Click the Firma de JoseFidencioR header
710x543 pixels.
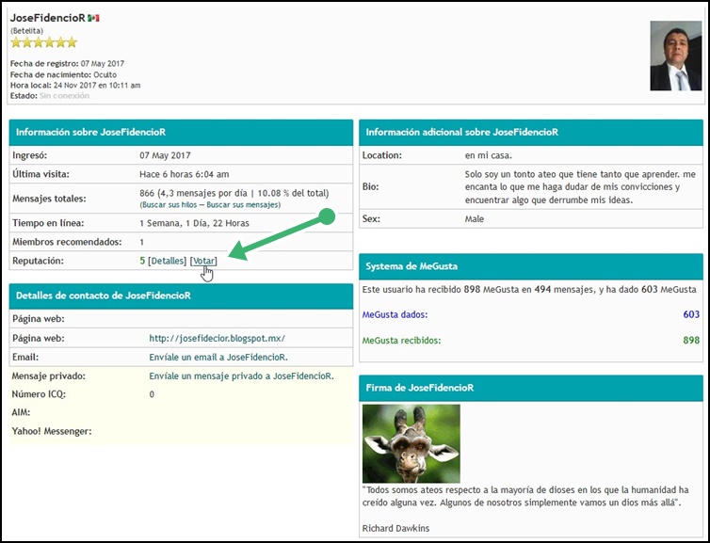click(419, 388)
